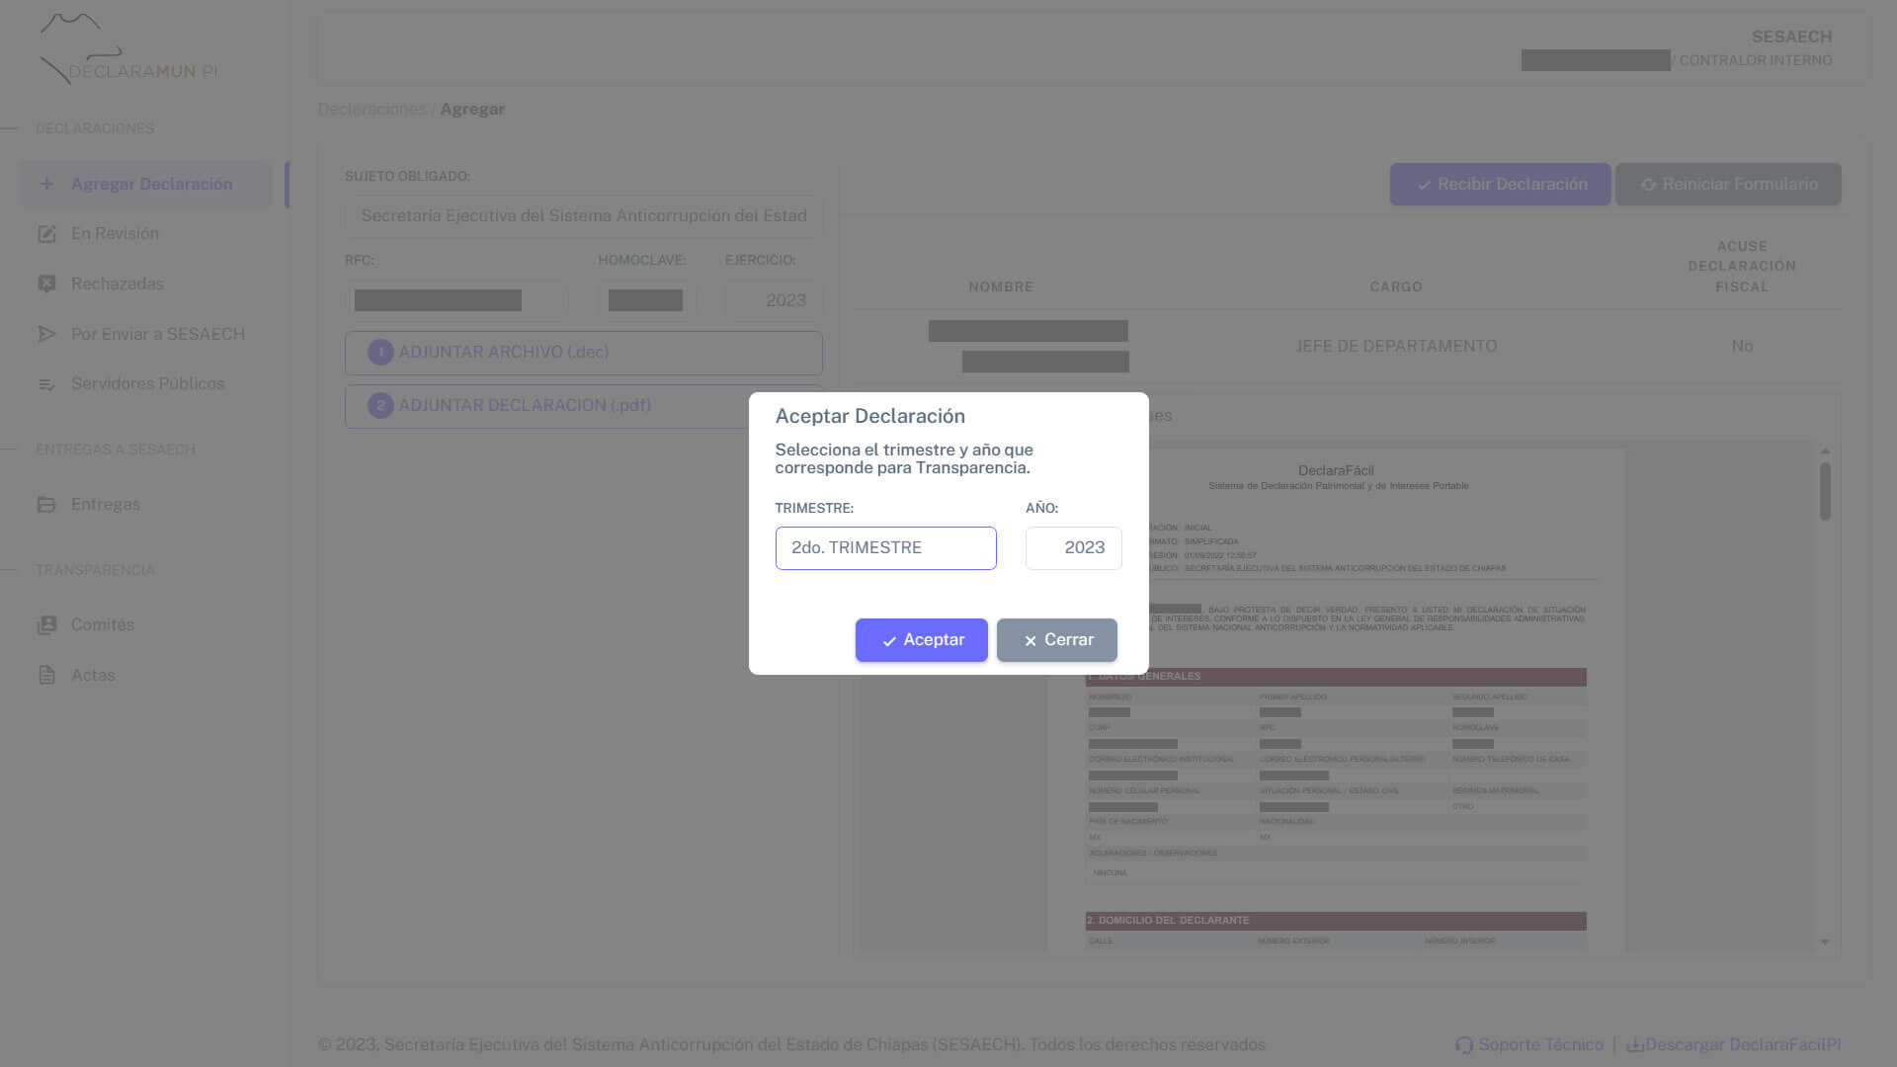
Task: Click the headset icon for Soporte Técnico
Action: [x=1464, y=1045]
